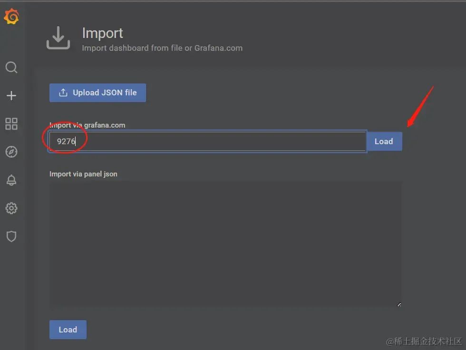Screen dimensions: 466x350
Task: Open the Server Admin shield icon
Action: (x=11, y=236)
